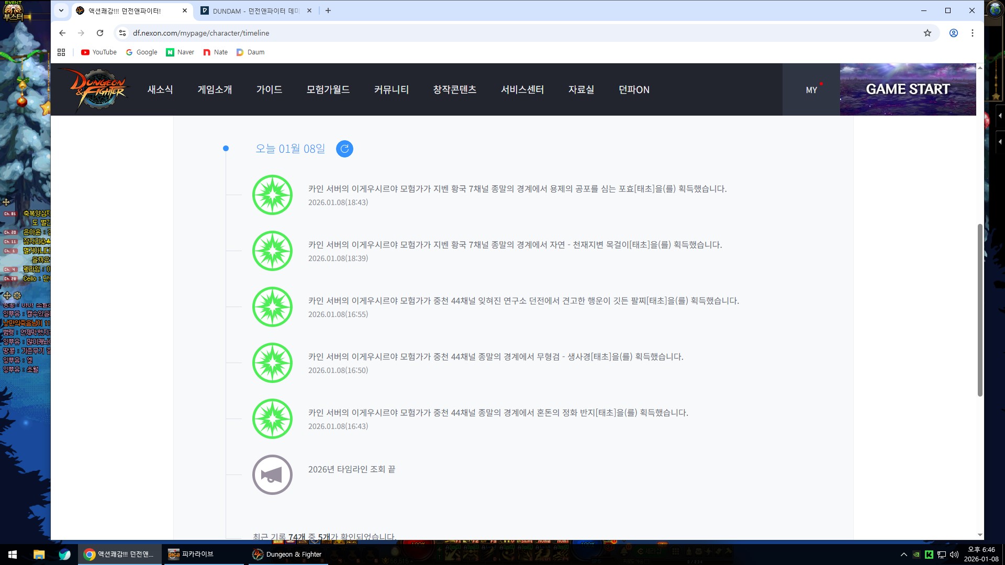The height and width of the screenshot is (565, 1005).
Task: Expand the tab search dropdown arrow
Action: pyautogui.click(x=61, y=10)
